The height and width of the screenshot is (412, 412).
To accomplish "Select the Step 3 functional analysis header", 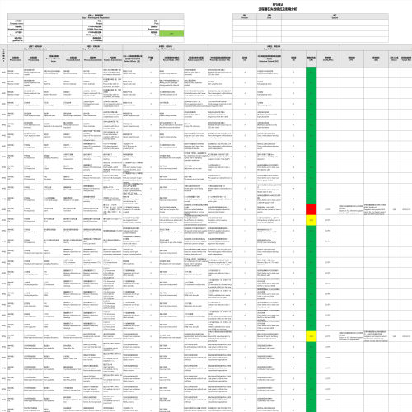I will 92,48.
